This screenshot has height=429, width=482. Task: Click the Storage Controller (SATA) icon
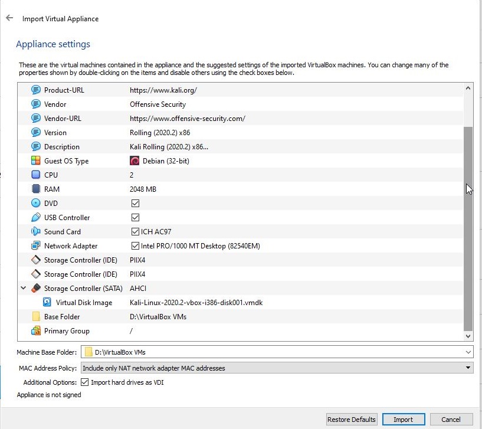[35, 288]
